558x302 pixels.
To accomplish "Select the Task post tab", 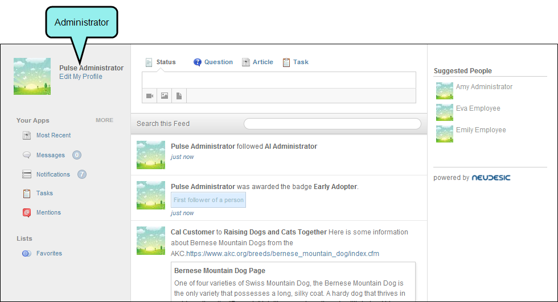I will click(x=300, y=62).
